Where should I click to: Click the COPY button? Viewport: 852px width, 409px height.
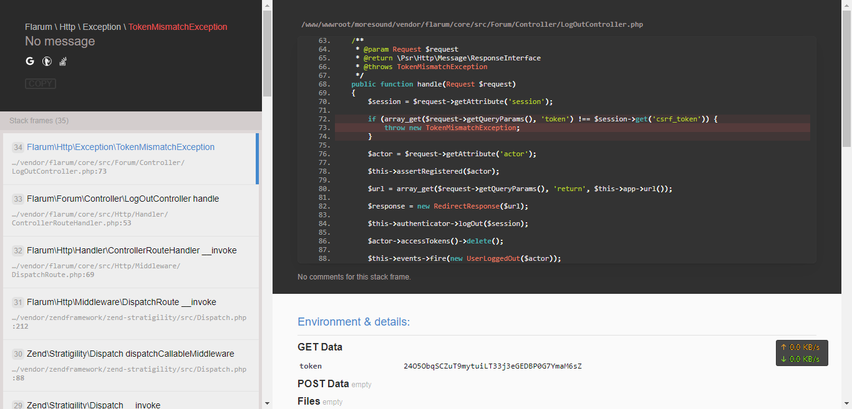point(41,83)
